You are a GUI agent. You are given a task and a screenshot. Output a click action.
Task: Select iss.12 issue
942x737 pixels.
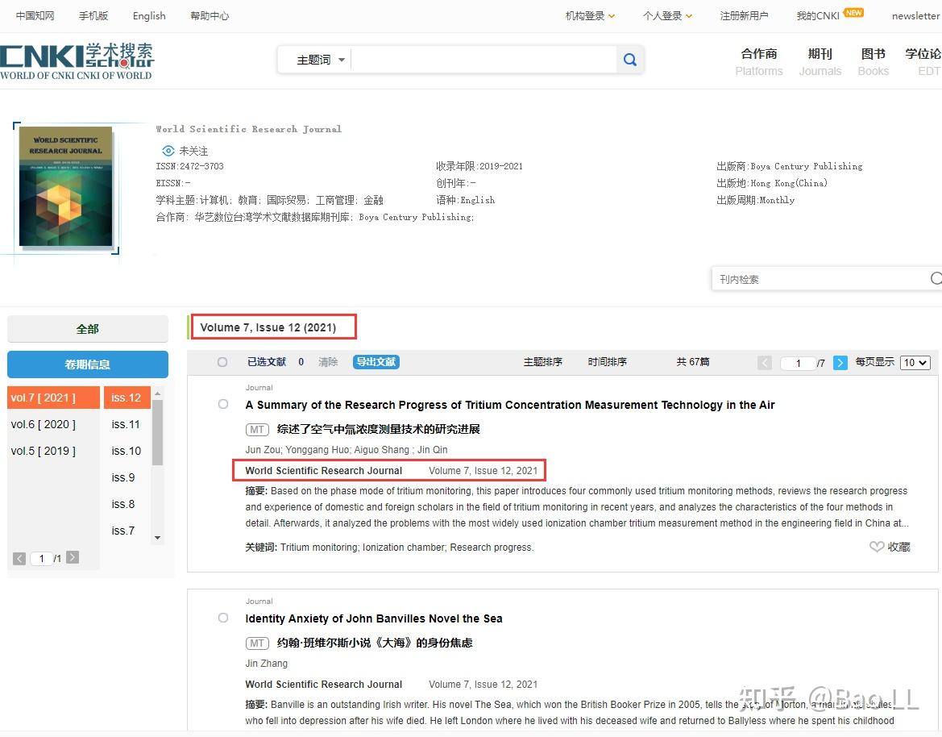127,398
